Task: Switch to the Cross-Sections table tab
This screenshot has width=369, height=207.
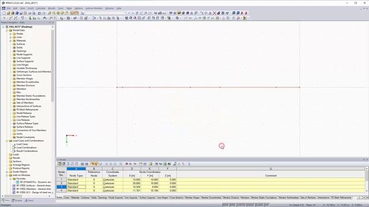Action: 176,198
